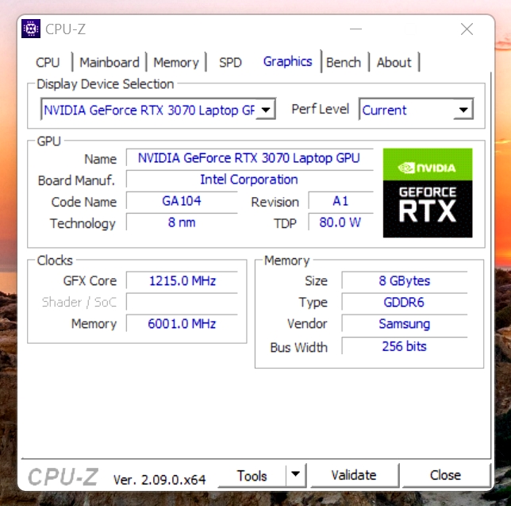Click the NVIDIA GeForce RTX 3070 device combo box
This screenshot has height=506, width=511.
pos(159,110)
